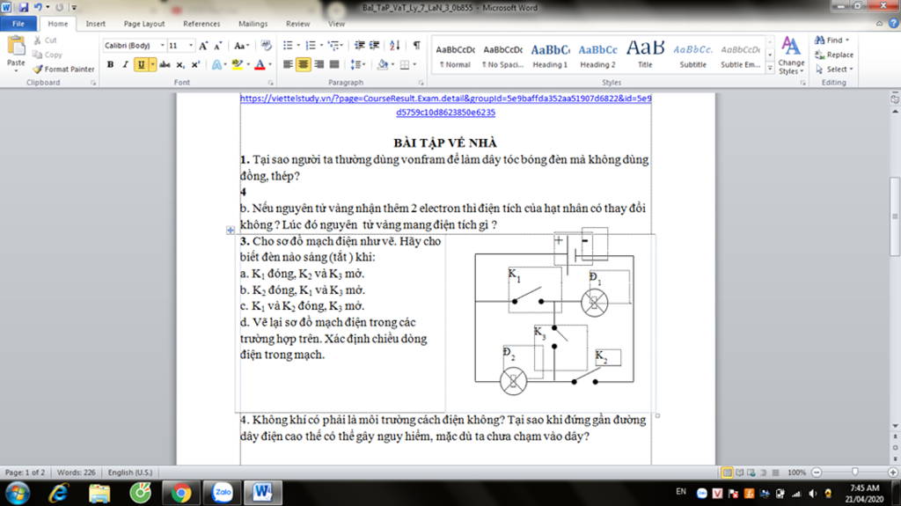Apply superscript formatting
901x506 pixels.
tap(195, 64)
